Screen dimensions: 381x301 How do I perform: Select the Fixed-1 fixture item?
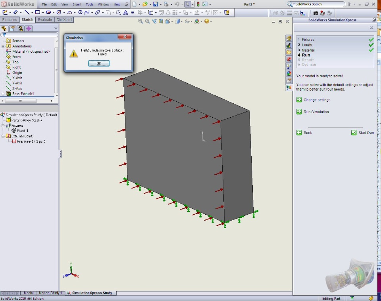pos(20,131)
